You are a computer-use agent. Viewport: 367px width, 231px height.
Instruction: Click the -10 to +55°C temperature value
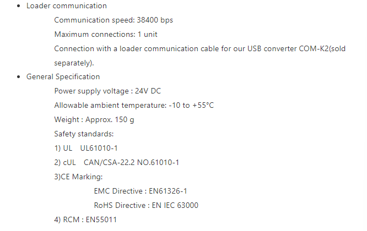tap(191, 106)
